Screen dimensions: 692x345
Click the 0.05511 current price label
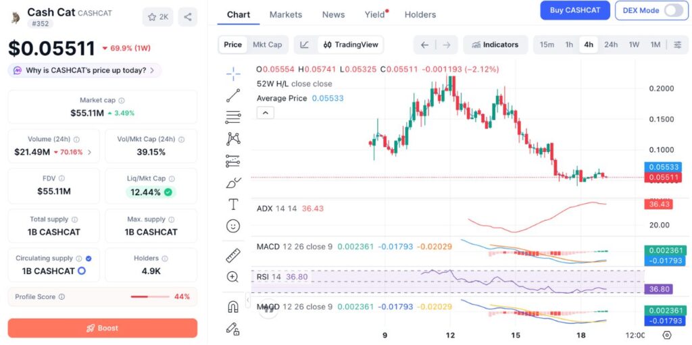pos(663,178)
